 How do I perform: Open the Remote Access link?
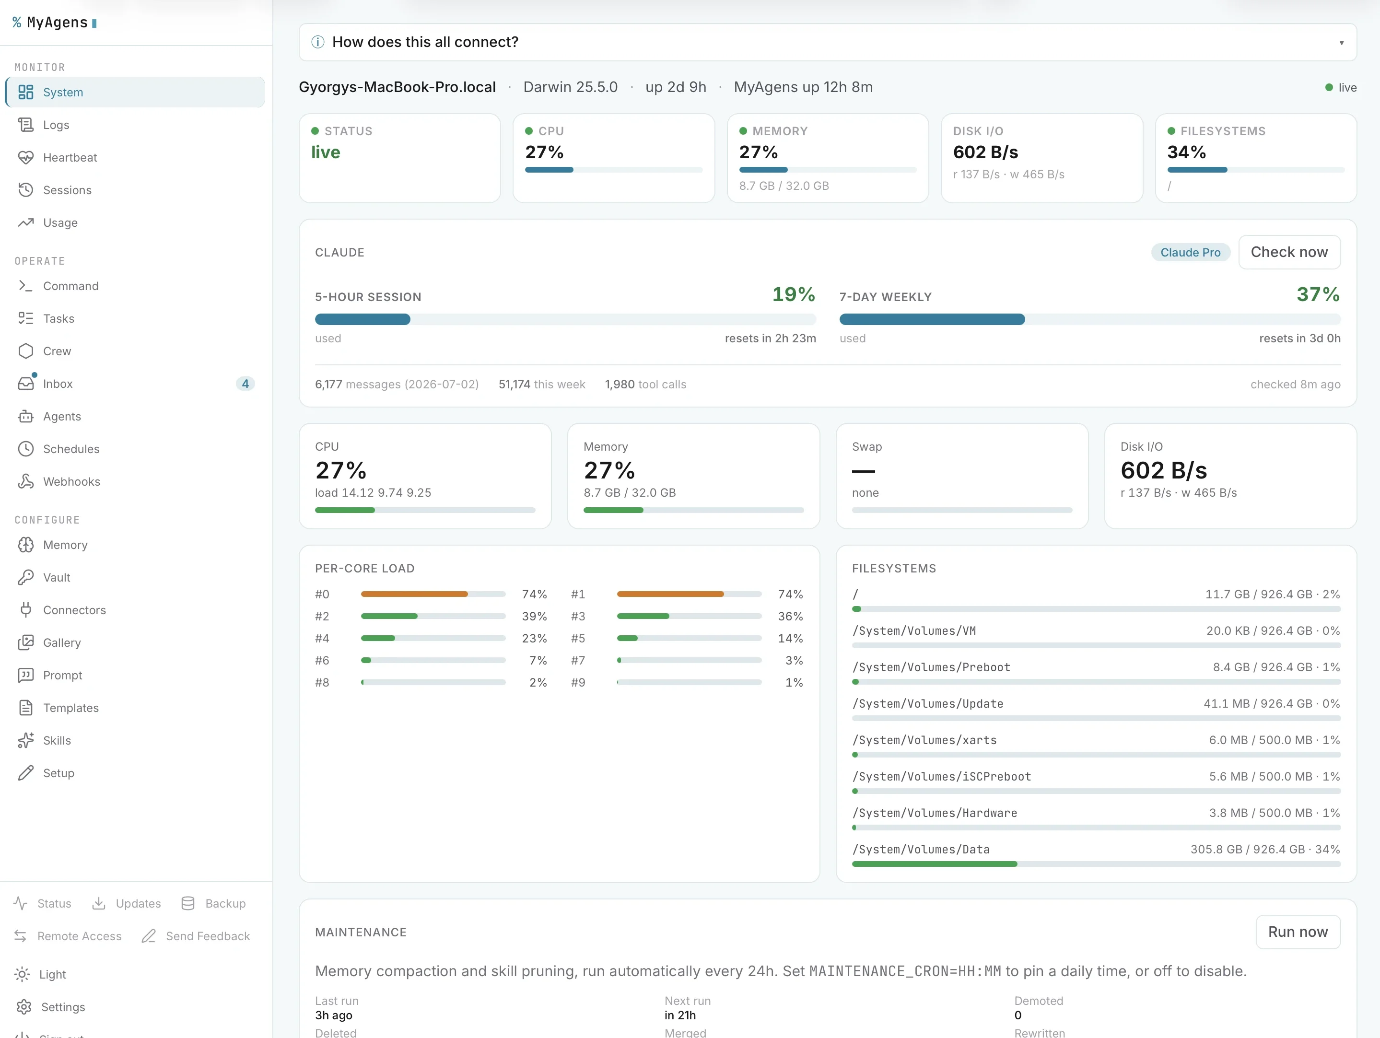(68, 936)
